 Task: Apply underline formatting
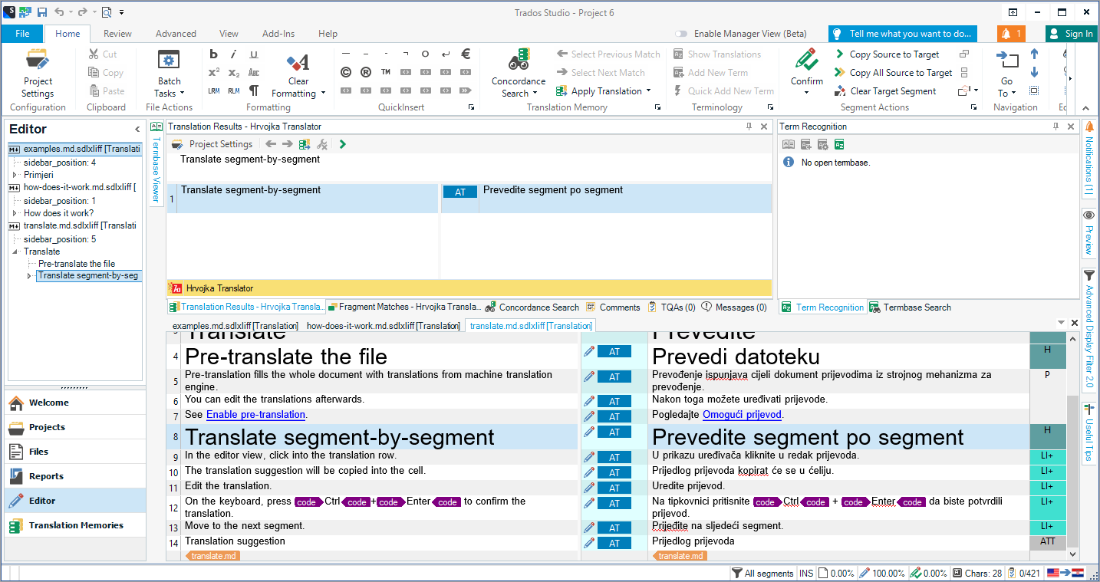click(254, 54)
